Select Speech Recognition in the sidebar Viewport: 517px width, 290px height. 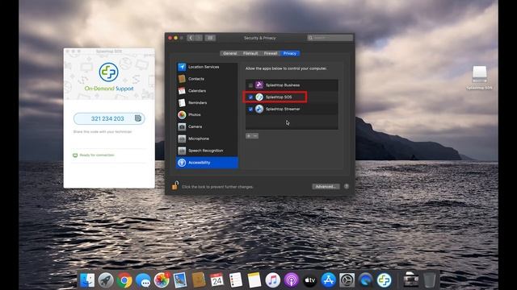click(207, 151)
